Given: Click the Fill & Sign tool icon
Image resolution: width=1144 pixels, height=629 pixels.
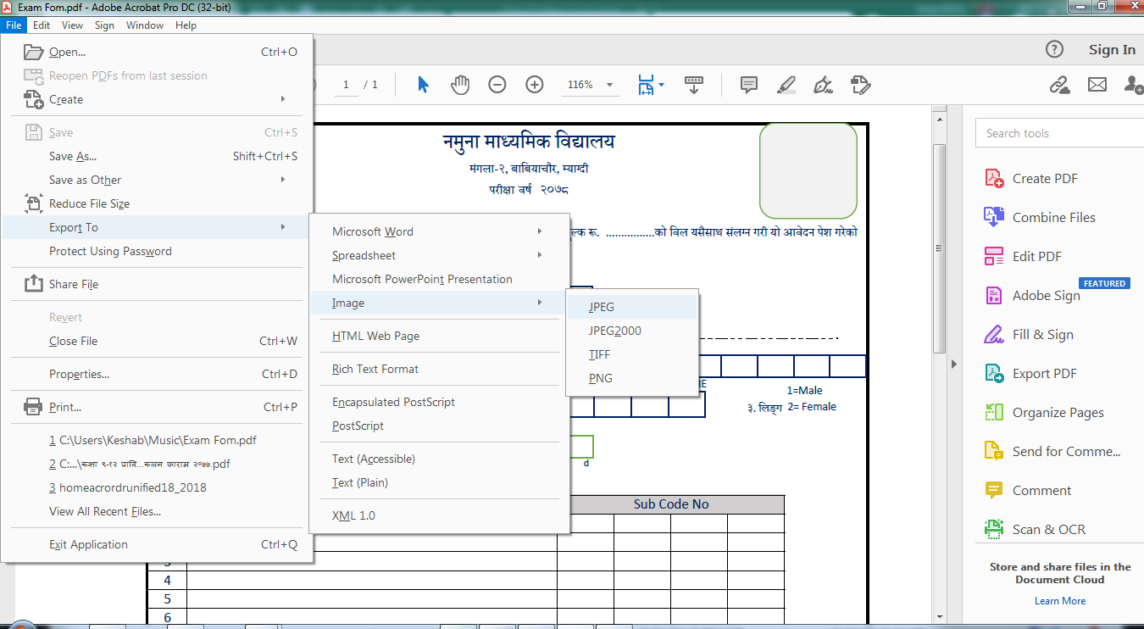Looking at the screenshot, I should tap(993, 334).
